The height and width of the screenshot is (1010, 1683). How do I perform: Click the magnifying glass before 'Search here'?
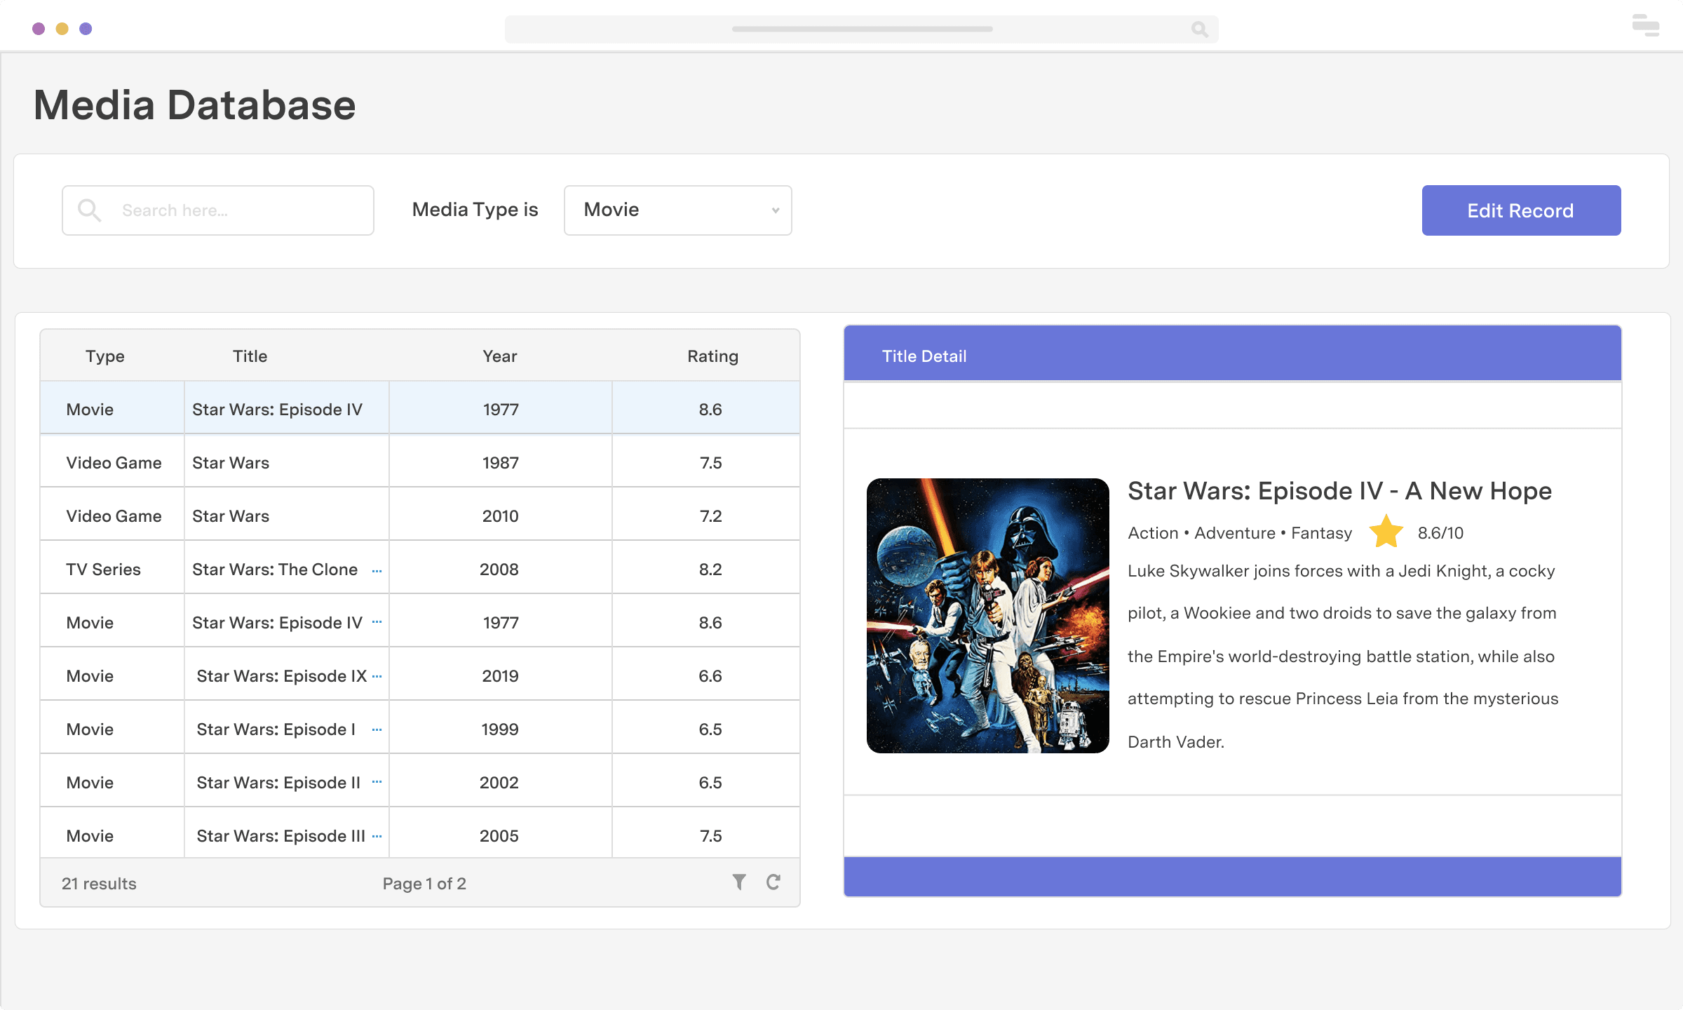[89, 210]
